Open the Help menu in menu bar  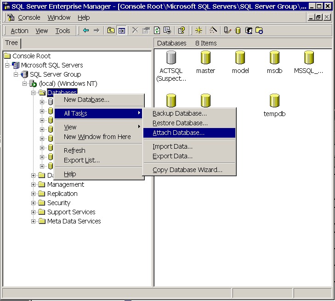tap(84, 17)
